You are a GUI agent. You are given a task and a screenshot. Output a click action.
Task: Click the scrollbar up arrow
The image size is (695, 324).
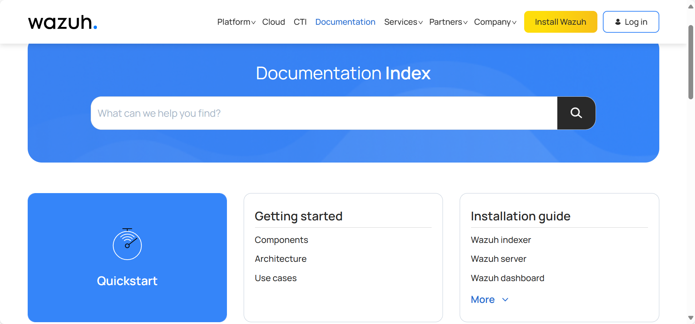click(691, 7)
